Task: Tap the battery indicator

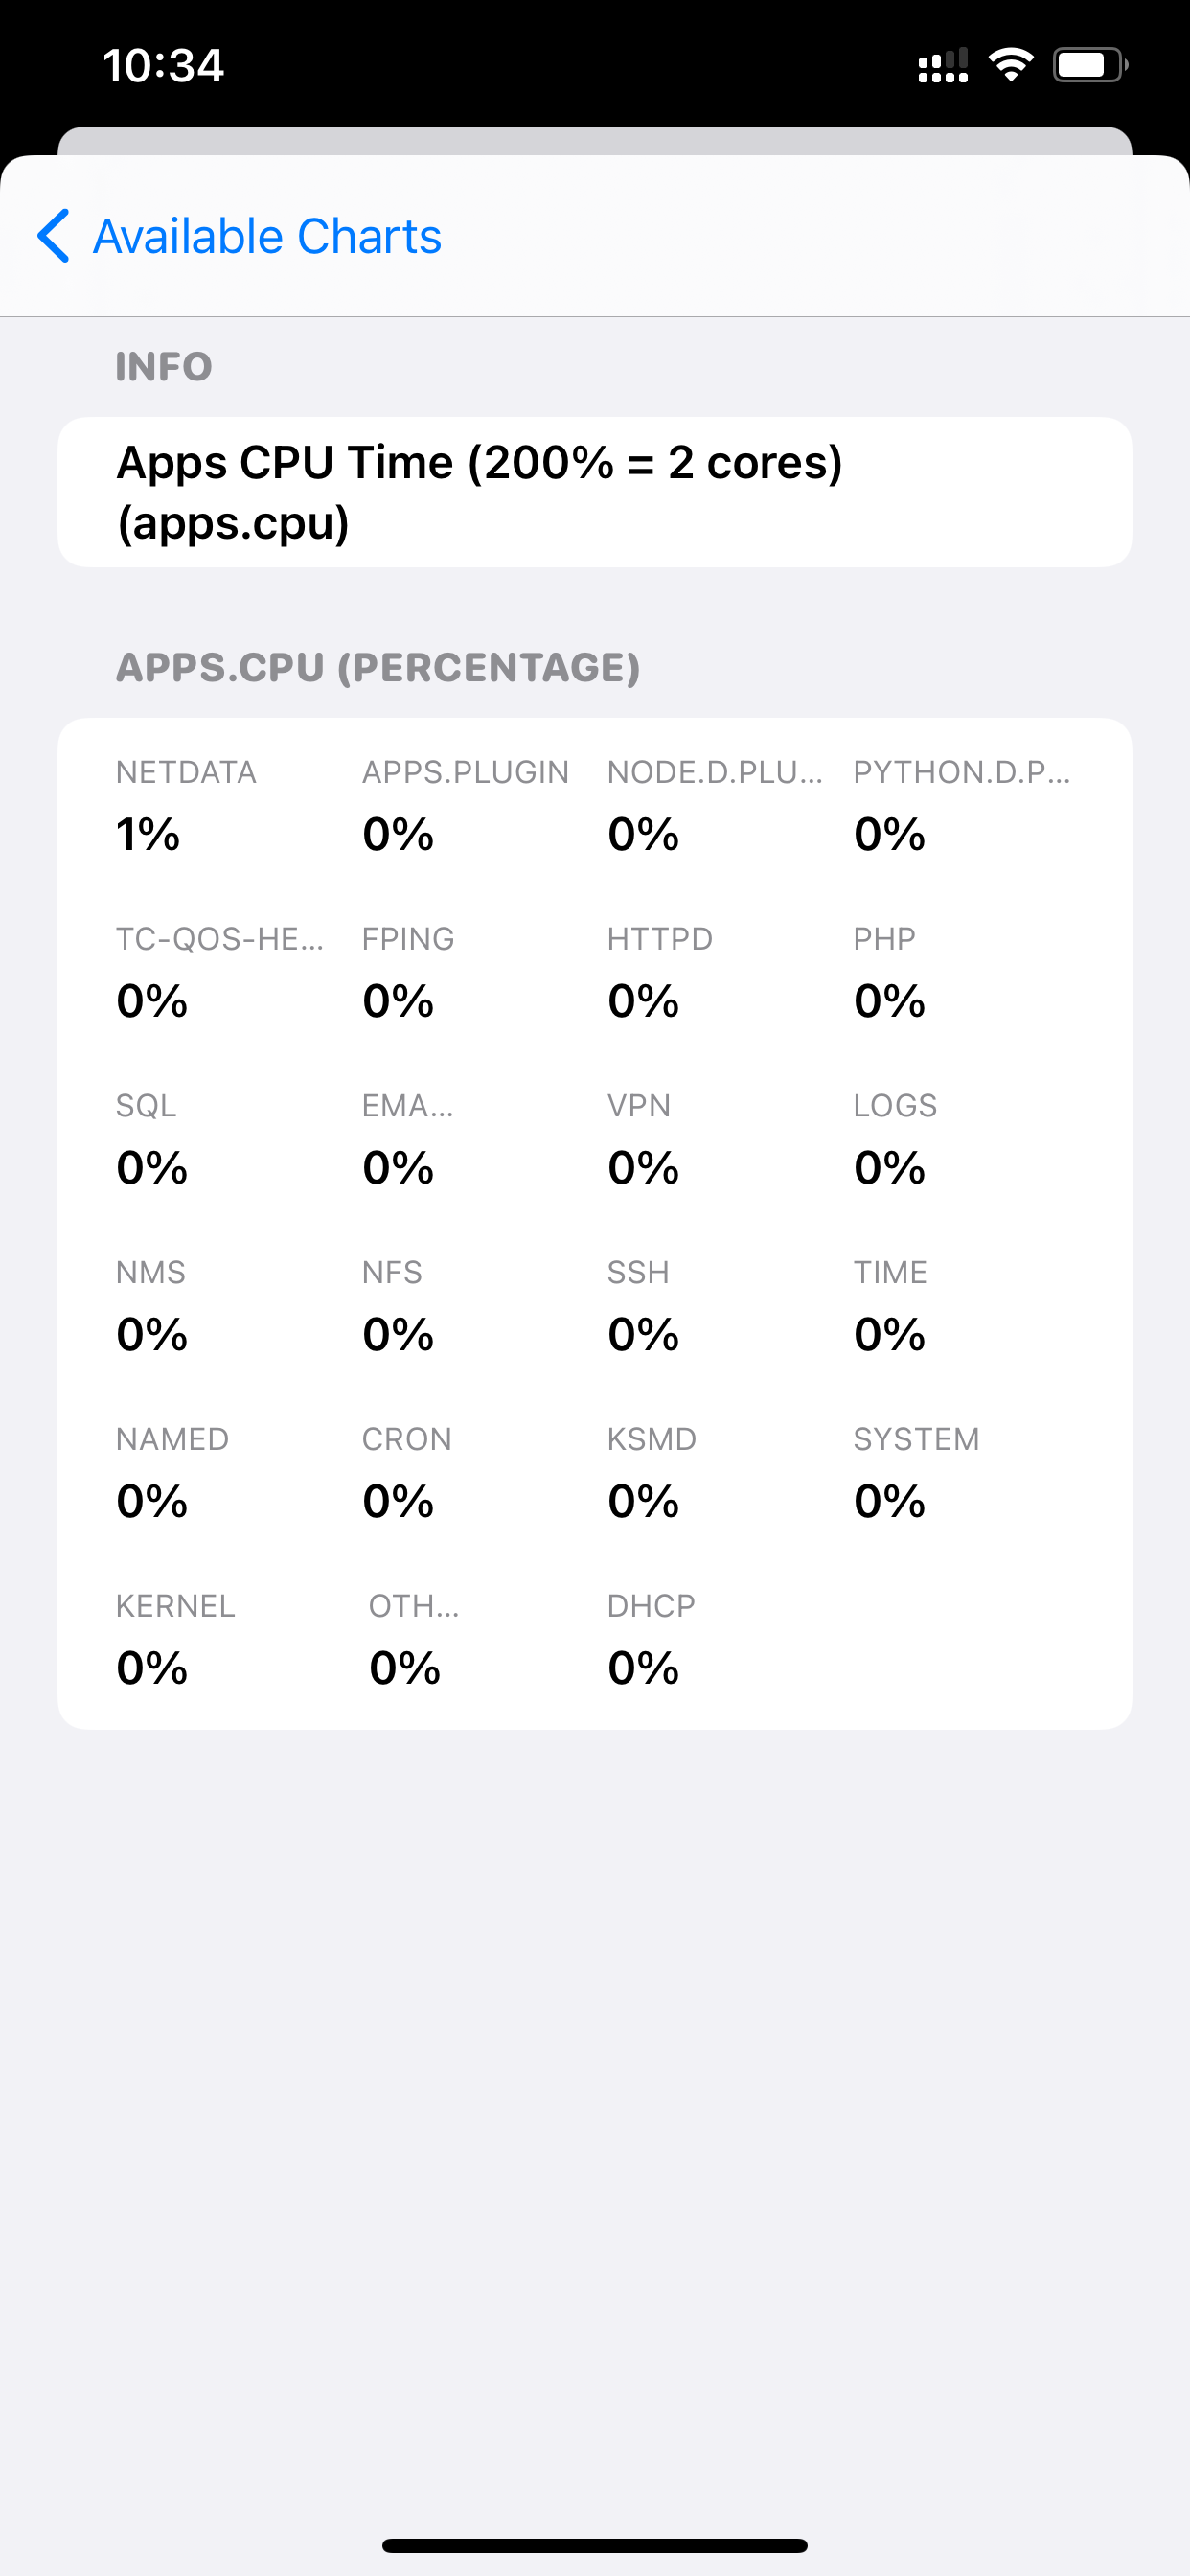Action: pos(1089,64)
